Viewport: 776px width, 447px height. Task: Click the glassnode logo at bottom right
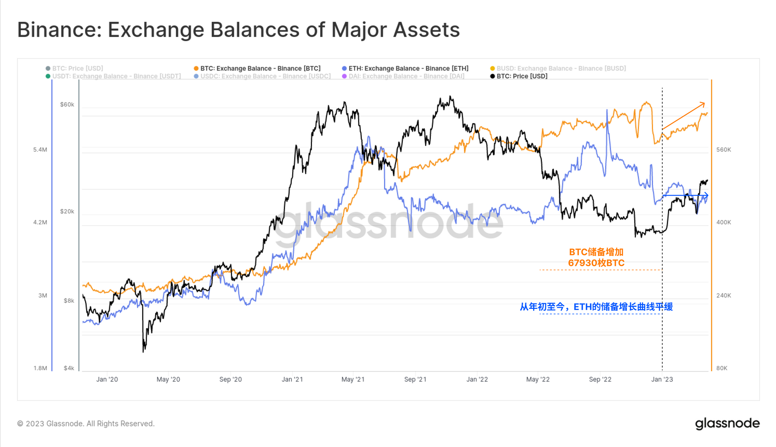click(727, 423)
